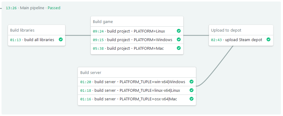The width and height of the screenshot is (283, 116).
Task: Click the Main pipeline title
Action: coord(32,8)
